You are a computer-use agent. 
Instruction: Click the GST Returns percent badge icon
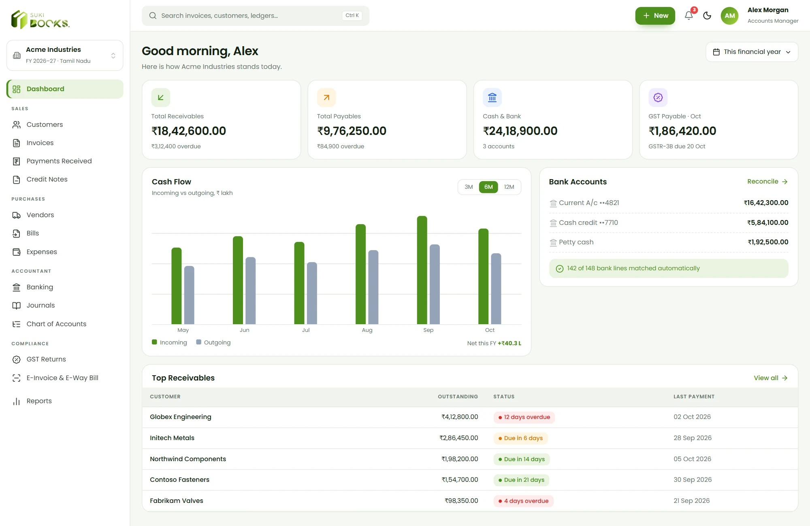16,359
